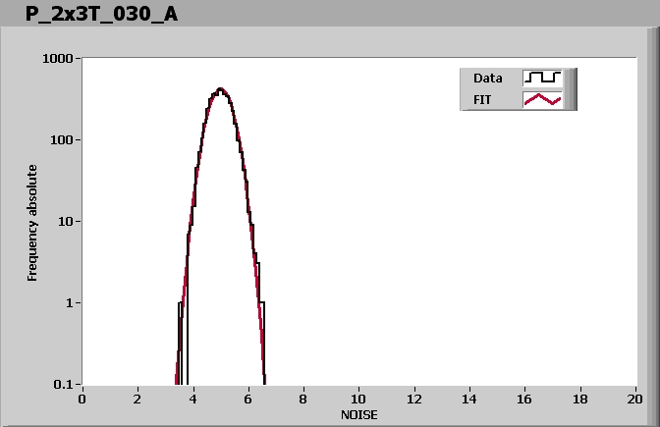Click the Frequency absolute Y-axis label
The image size is (660, 427).
[32, 222]
